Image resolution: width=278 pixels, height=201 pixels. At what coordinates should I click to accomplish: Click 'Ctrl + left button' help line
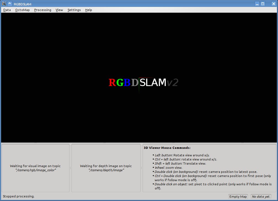point(186,159)
